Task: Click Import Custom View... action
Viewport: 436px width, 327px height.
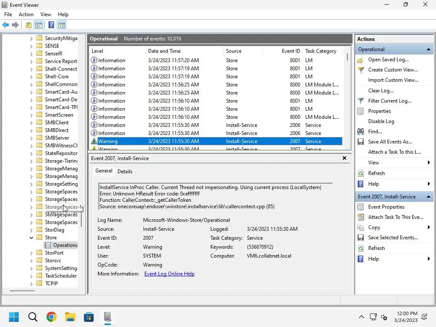Action: coord(393,80)
